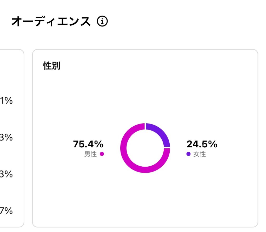Click the オーディエンス heading
Image resolution: width=266 pixels, height=232 pixels.
51,21
